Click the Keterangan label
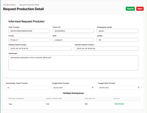 pyautogui.click(x=13, y=53)
